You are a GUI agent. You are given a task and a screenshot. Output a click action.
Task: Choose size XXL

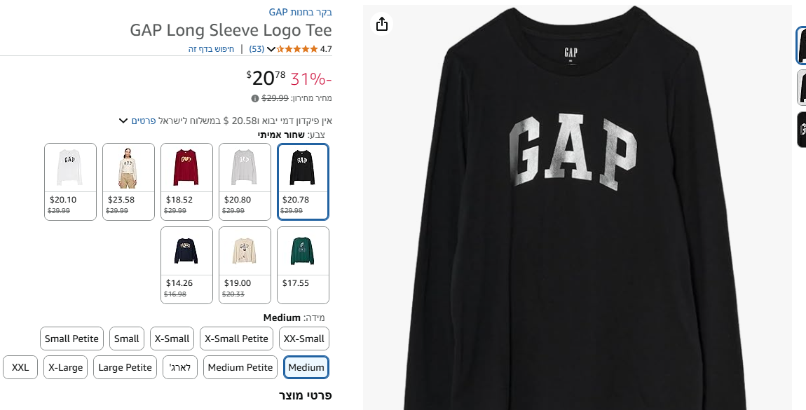point(20,367)
